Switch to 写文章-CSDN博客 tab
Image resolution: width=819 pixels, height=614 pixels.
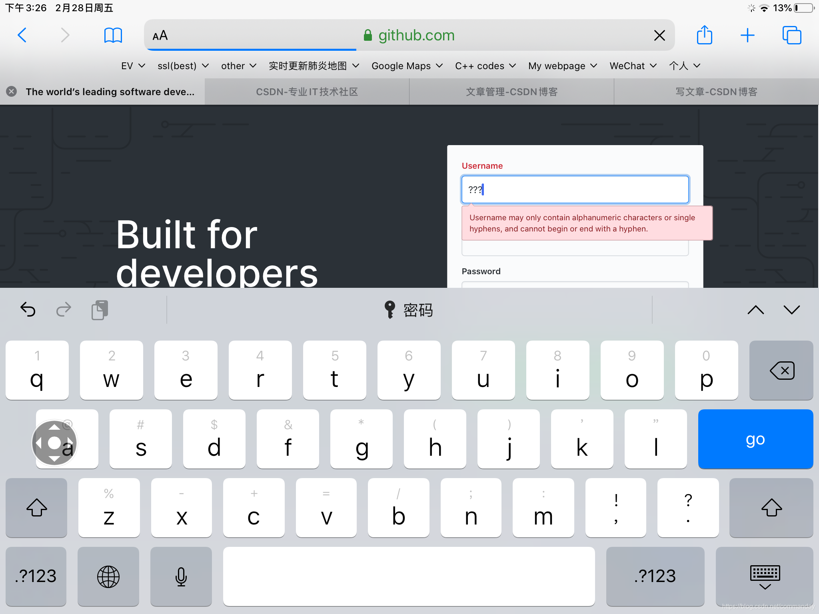coord(717,92)
